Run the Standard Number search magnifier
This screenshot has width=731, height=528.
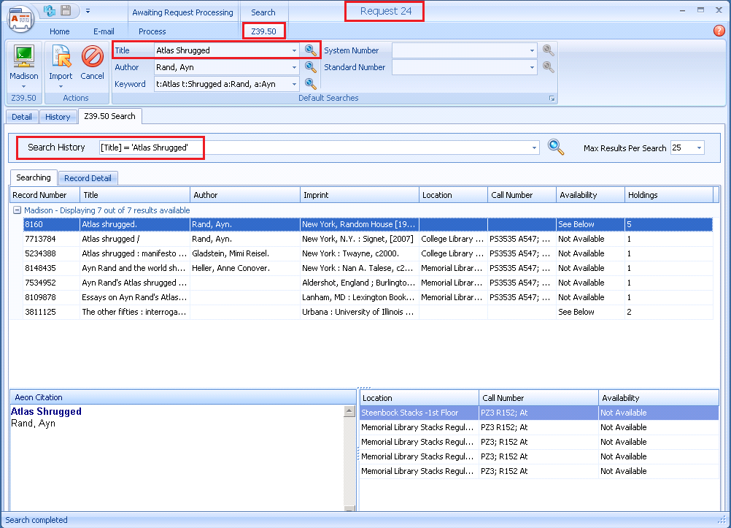(x=548, y=67)
